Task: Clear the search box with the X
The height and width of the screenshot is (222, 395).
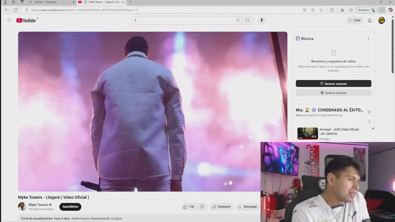Action: 238,20
